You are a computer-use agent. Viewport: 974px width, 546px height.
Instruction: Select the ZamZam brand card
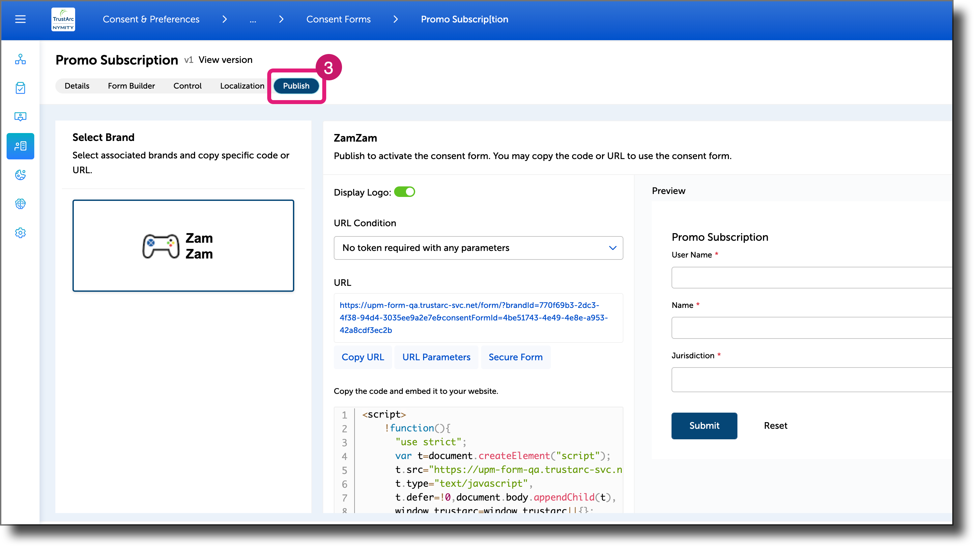point(183,246)
